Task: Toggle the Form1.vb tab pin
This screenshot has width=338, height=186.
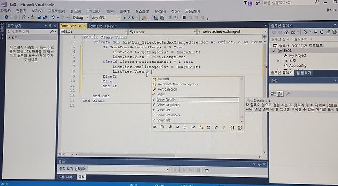Action: [x=79, y=26]
